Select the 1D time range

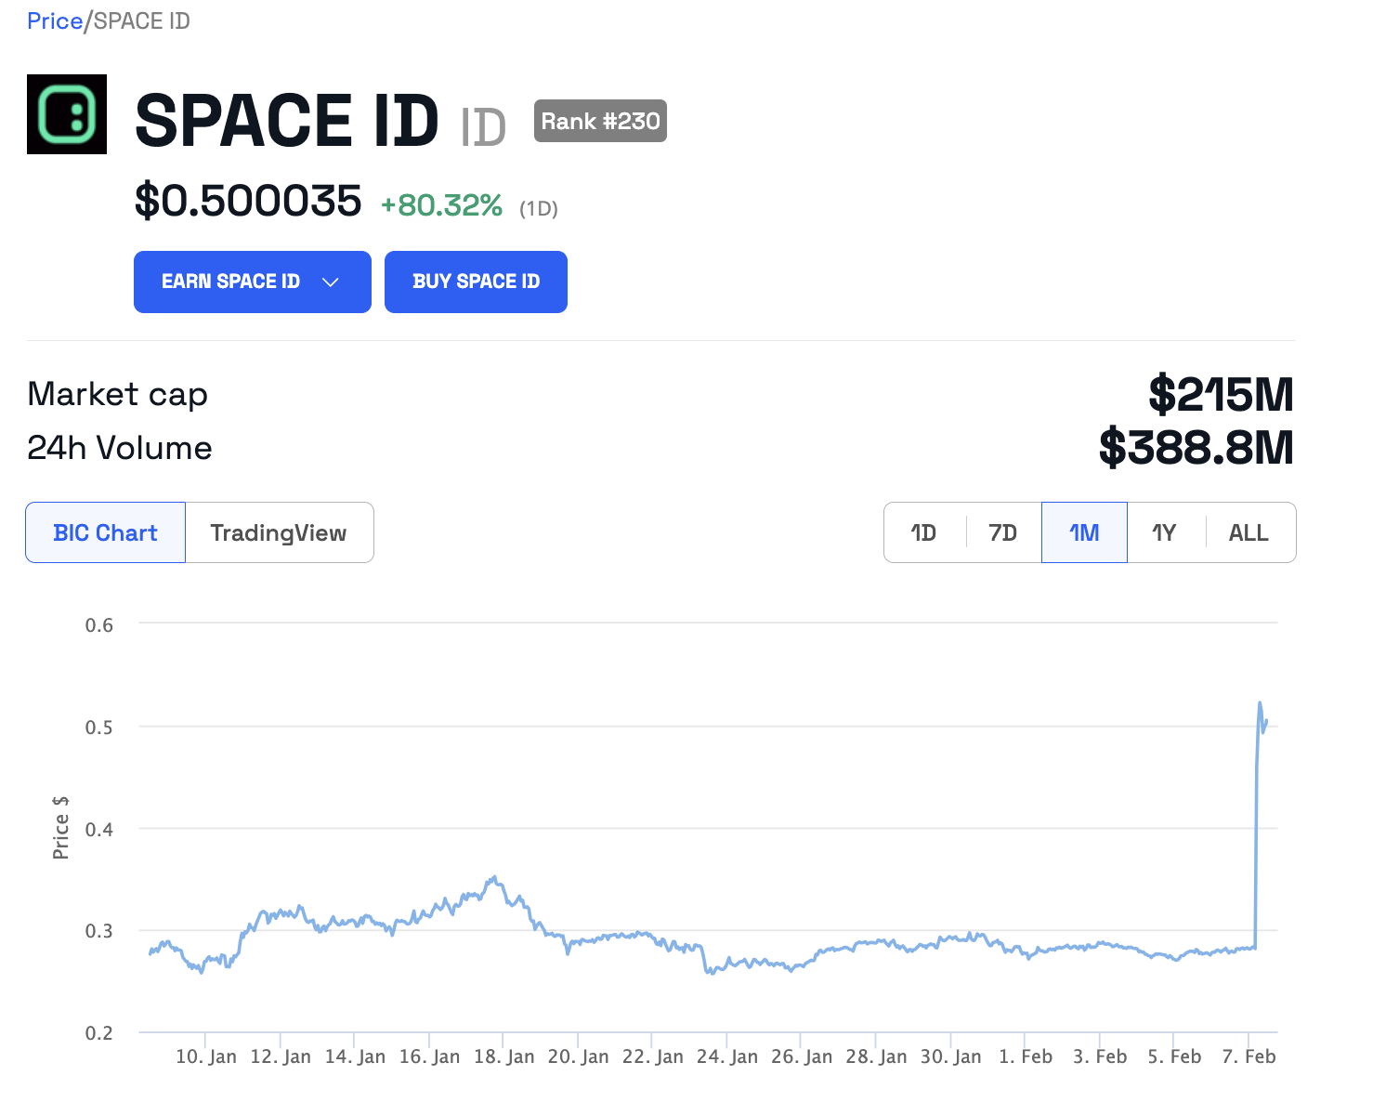pyautogui.click(x=923, y=533)
